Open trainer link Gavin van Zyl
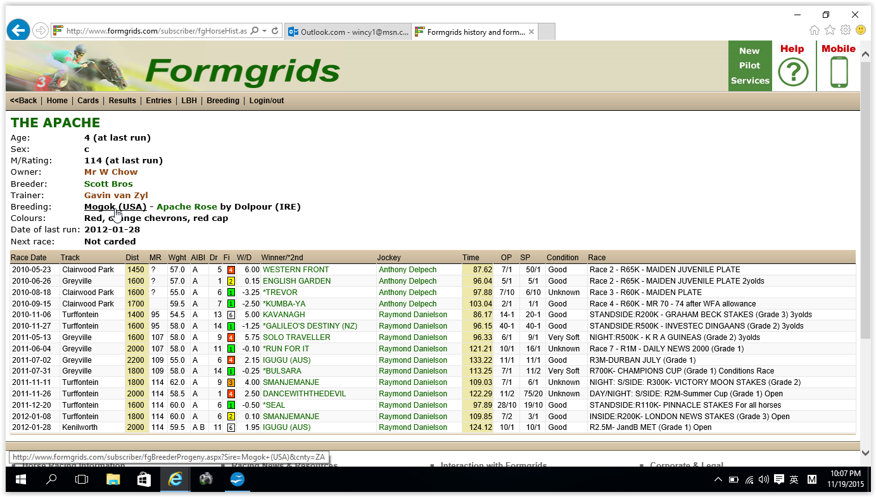 116,195
